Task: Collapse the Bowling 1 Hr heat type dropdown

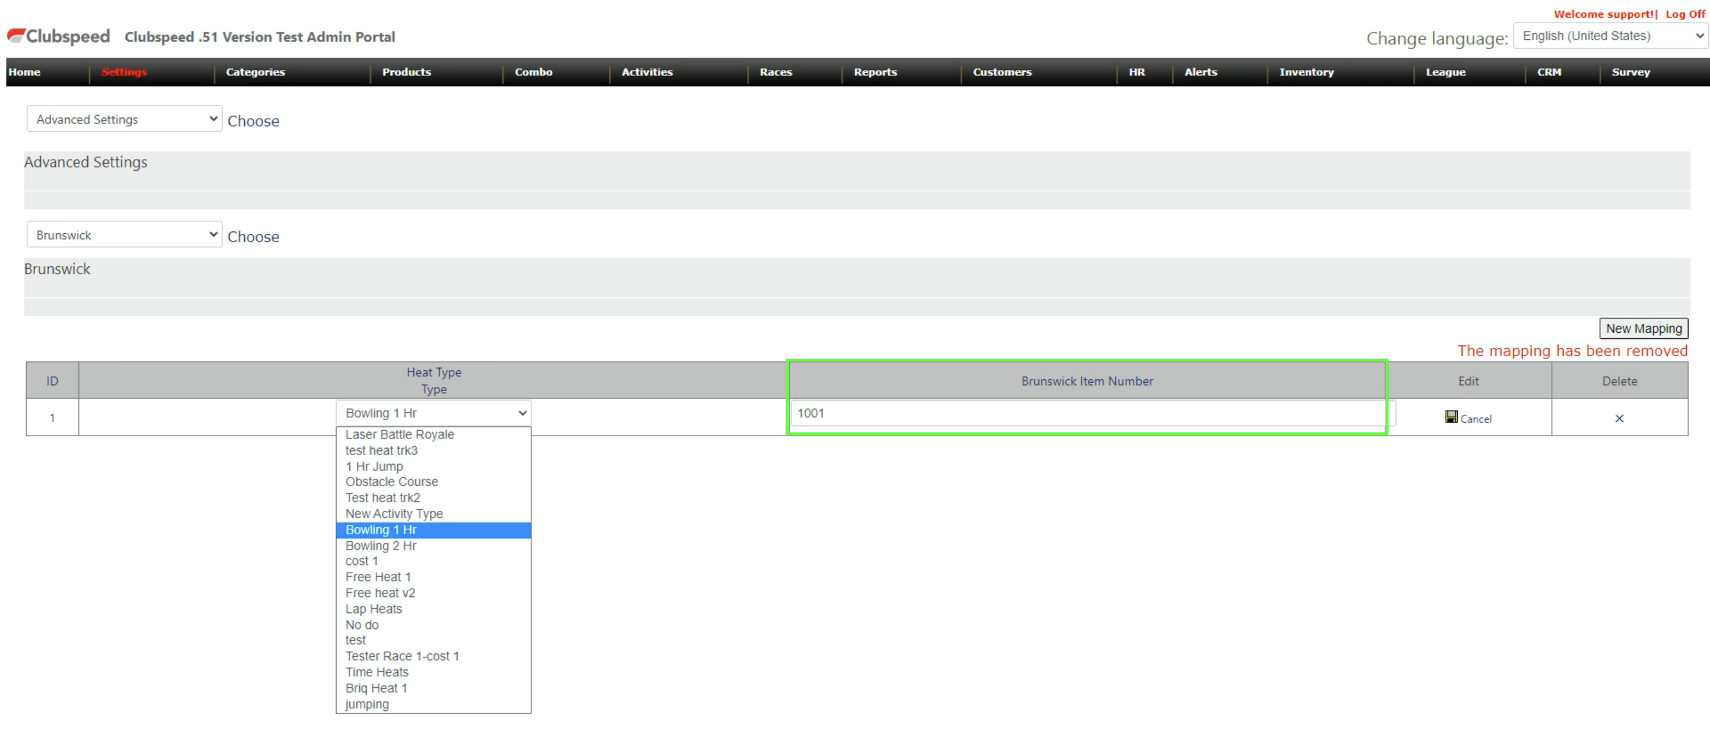Action: pyautogui.click(x=433, y=412)
